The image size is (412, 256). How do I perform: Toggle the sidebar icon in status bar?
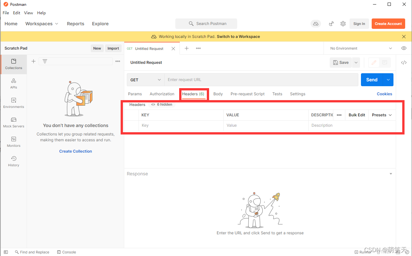[6, 252]
